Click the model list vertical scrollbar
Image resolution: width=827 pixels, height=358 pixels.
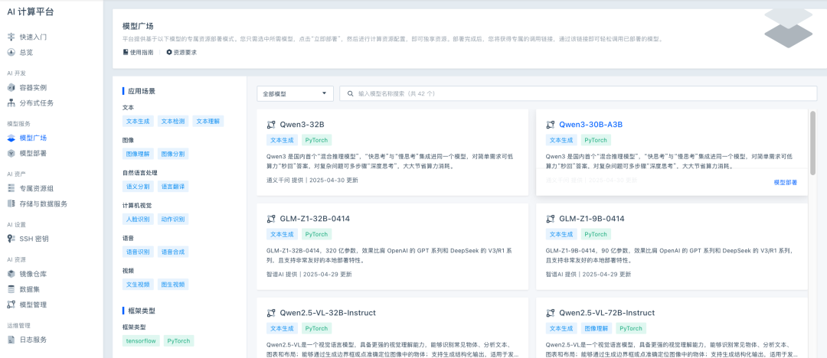[812, 142]
